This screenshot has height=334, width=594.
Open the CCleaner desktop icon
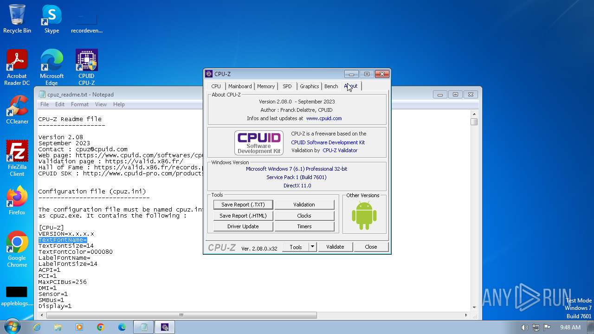(x=17, y=109)
